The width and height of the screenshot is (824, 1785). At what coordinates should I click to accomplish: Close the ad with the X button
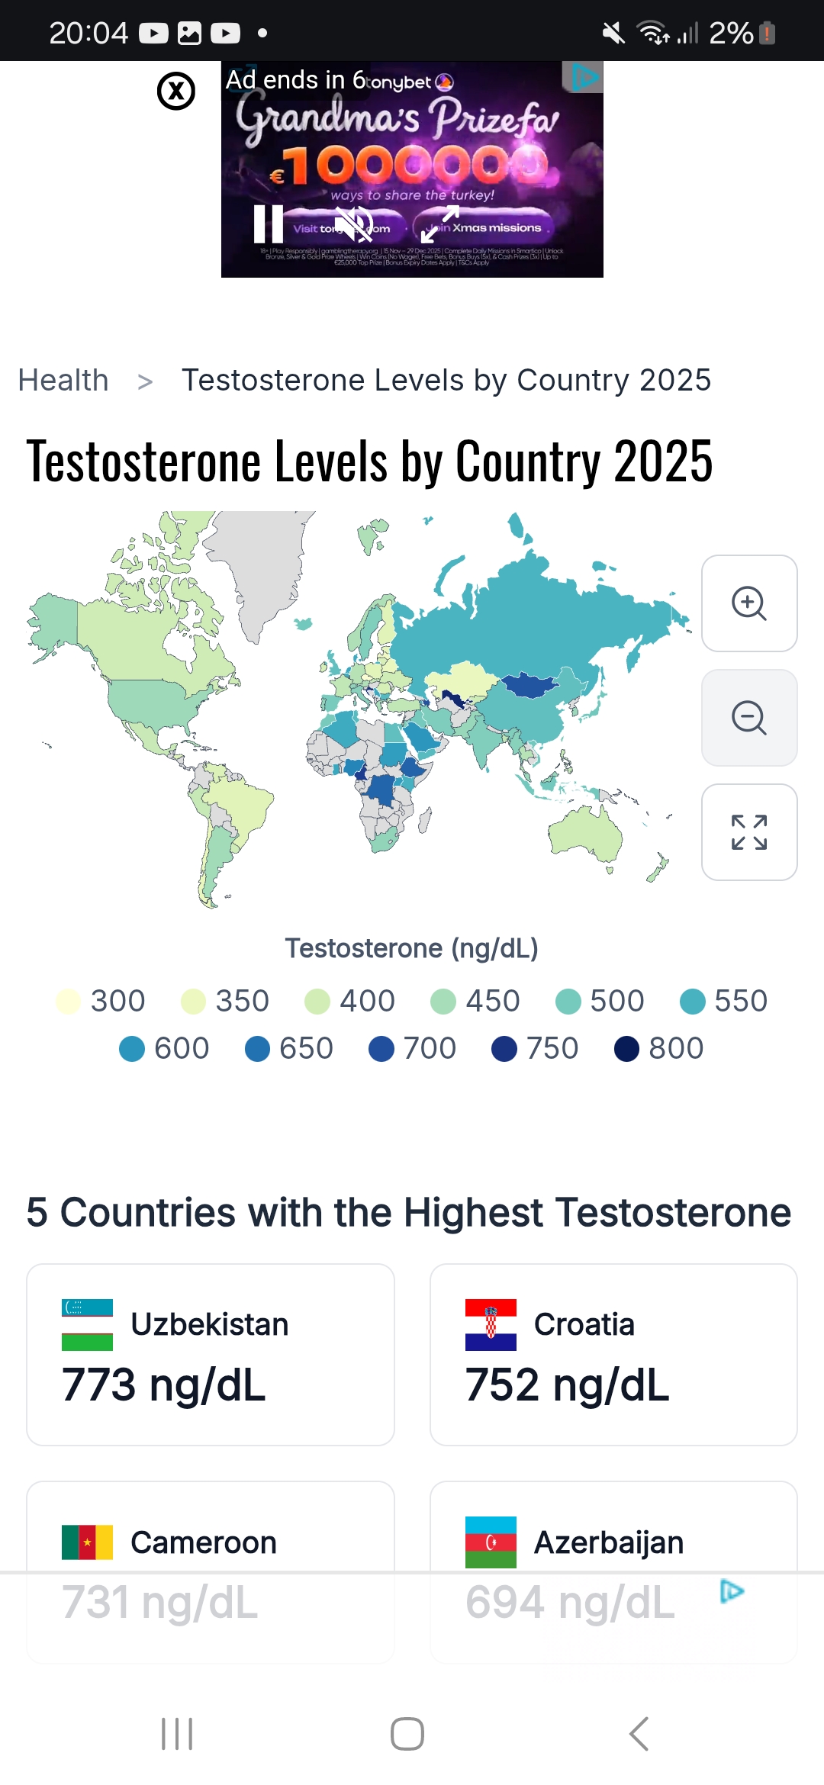176,92
